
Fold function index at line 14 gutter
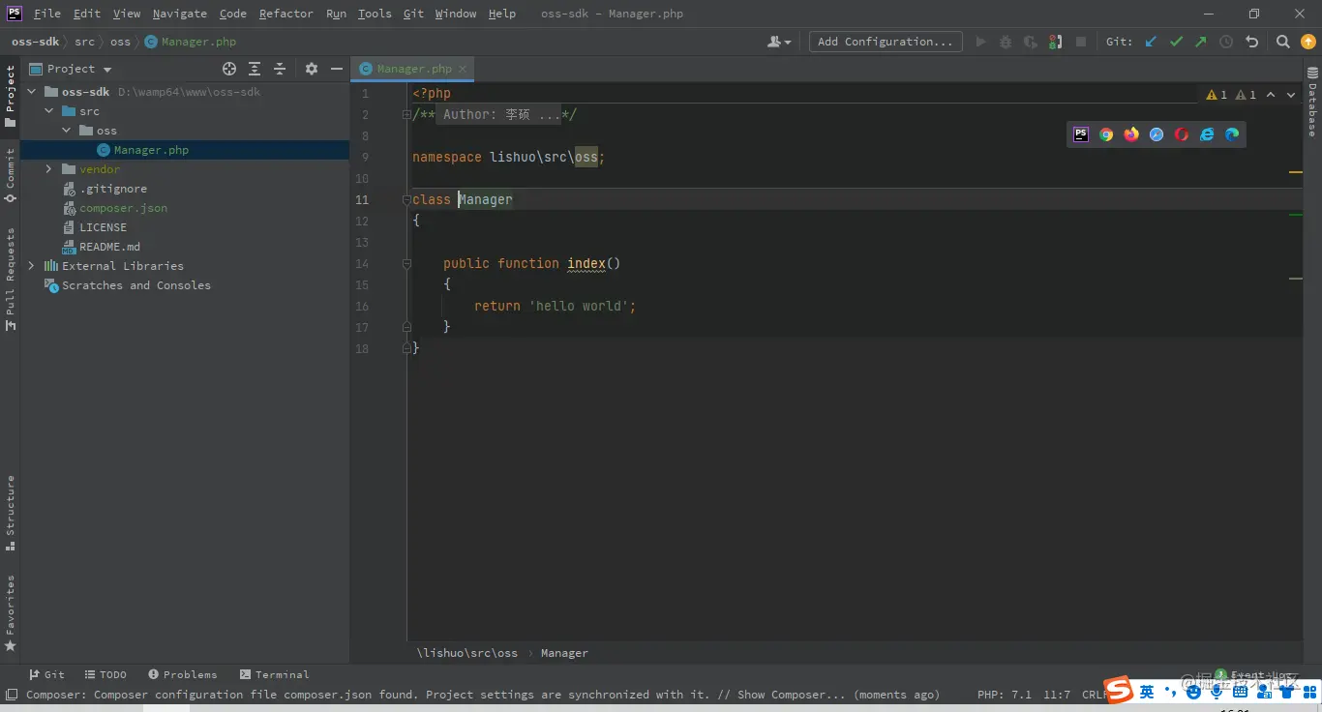coord(407,263)
